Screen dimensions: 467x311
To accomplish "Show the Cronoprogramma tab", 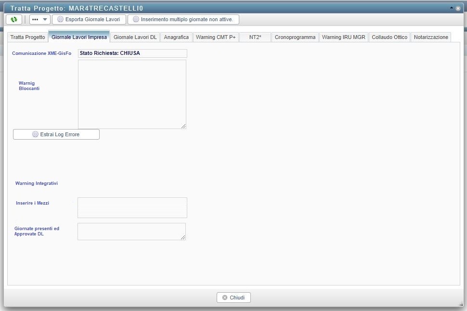I will (295, 37).
